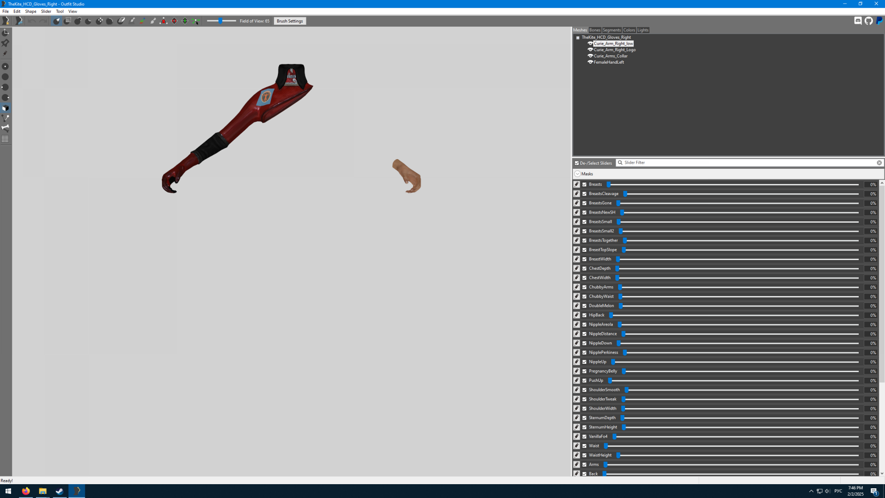Uncheck the BreastsCleavage slider checkbox
This screenshot has width=885, height=498.
[584, 194]
